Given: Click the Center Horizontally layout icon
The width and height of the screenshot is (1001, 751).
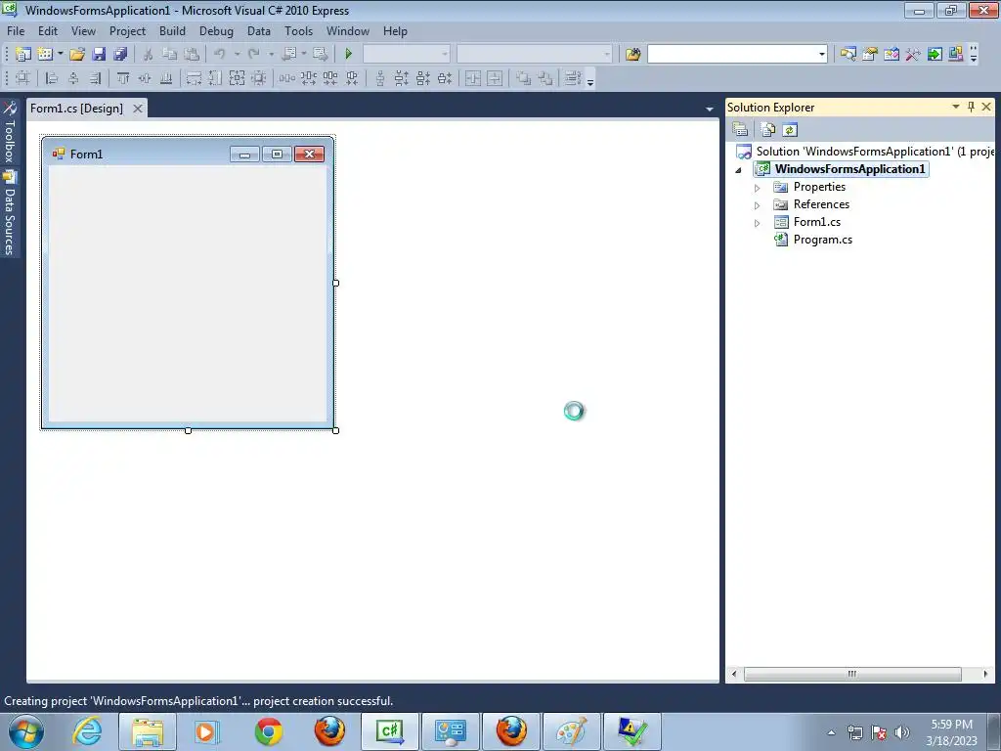Looking at the screenshot, I should coord(473,78).
